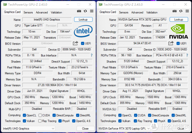Click Driver Version 30.0.14.7175 NVIDIA field
This screenshot has width=192, height=133.
click(153, 85)
